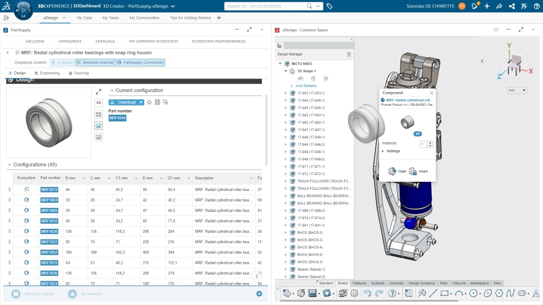Close the Component popup
The image size is (543, 305).
[432, 93]
